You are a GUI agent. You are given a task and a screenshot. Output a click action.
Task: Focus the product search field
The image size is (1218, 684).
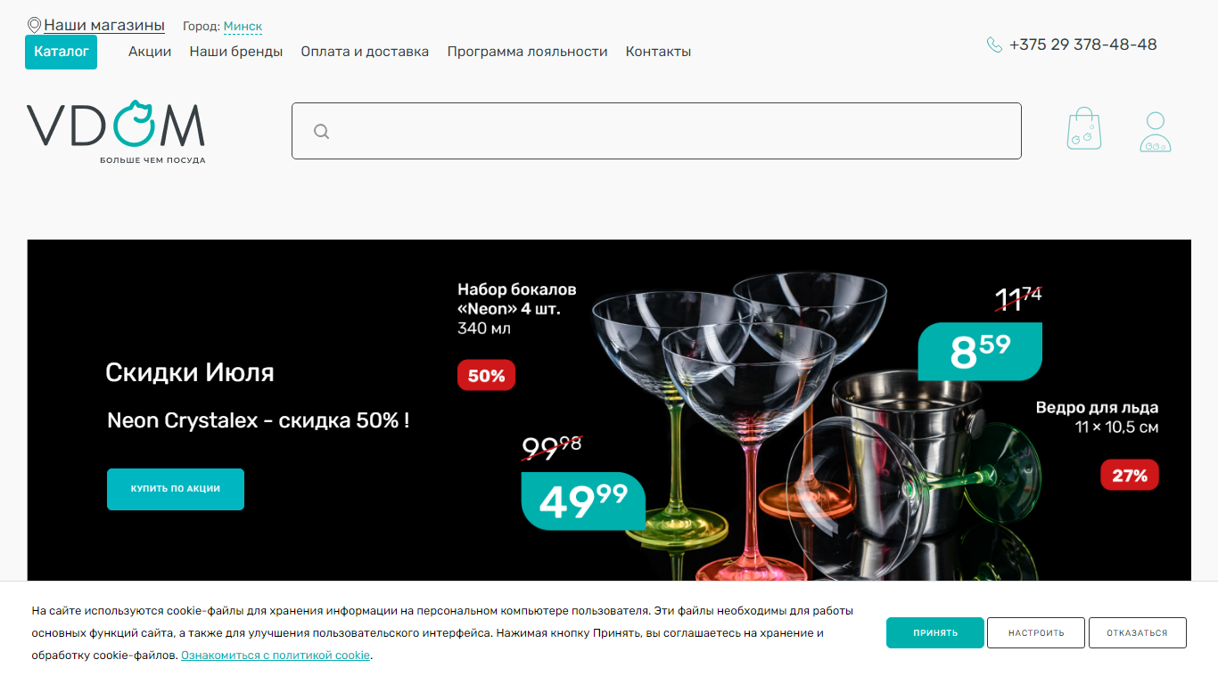point(656,131)
